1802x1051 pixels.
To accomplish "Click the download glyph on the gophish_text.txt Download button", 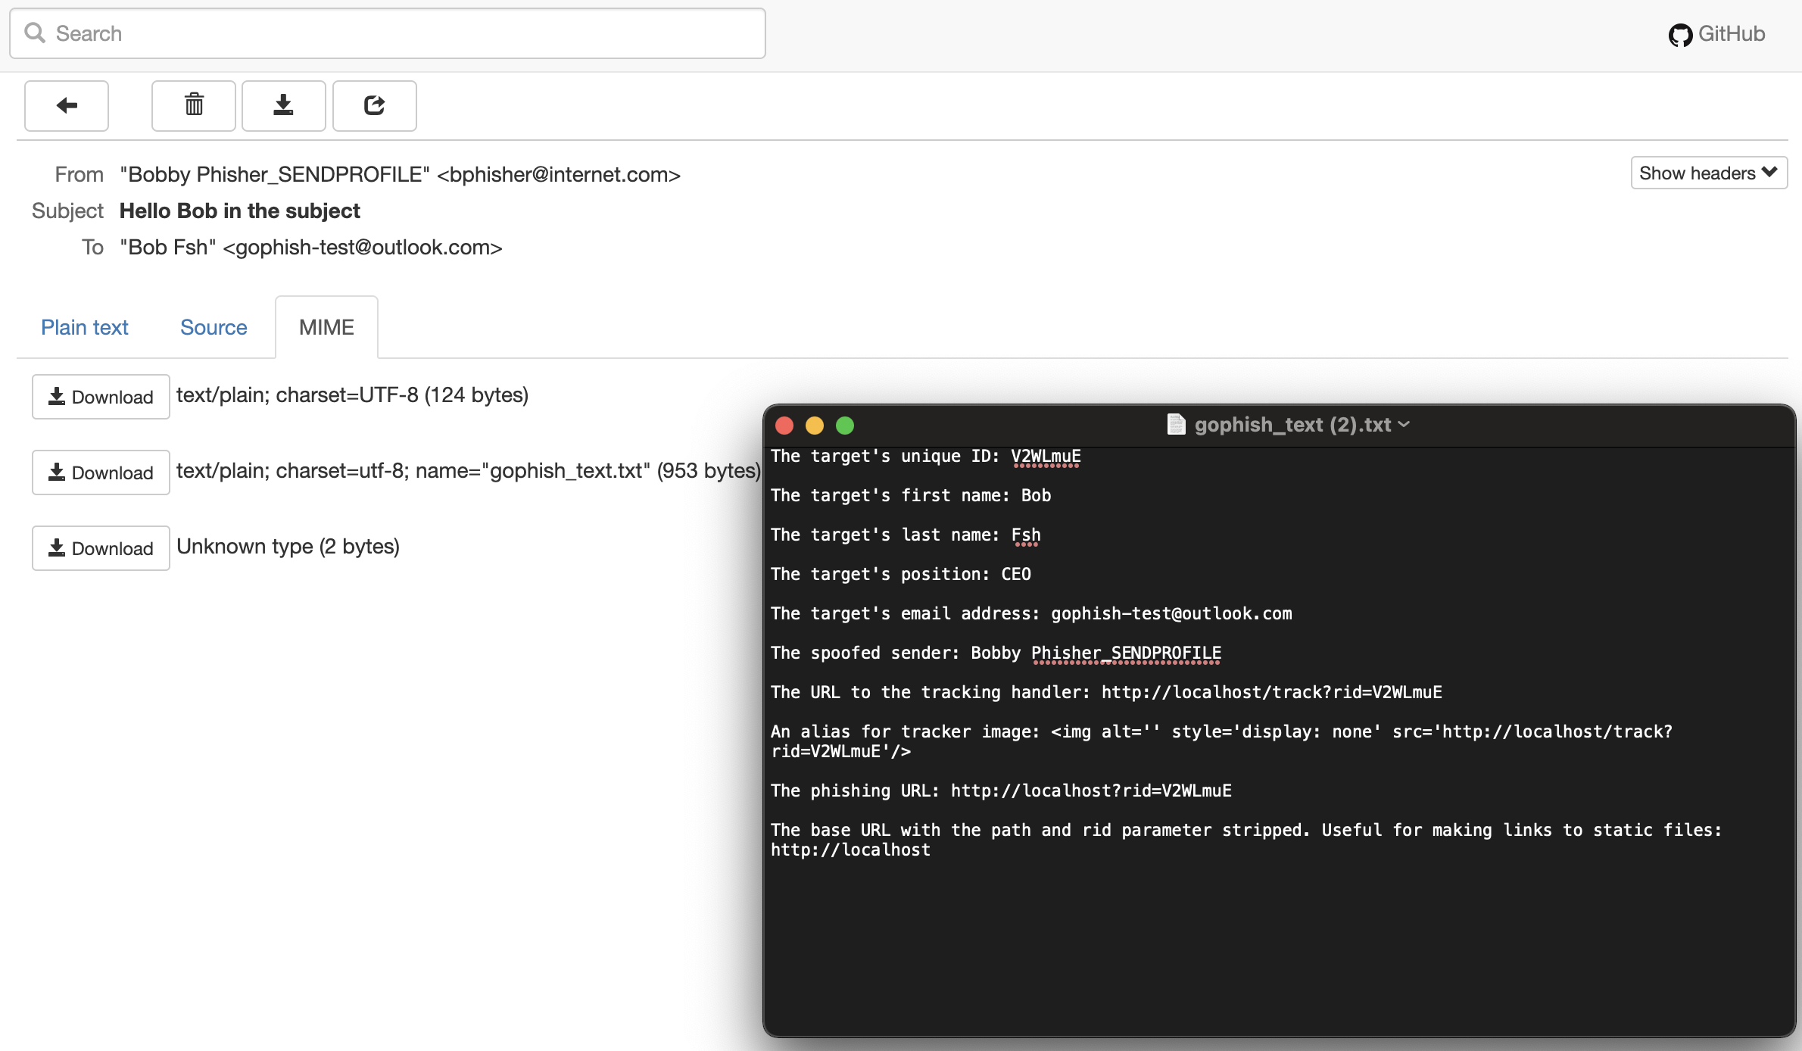I will (x=56, y=472).
